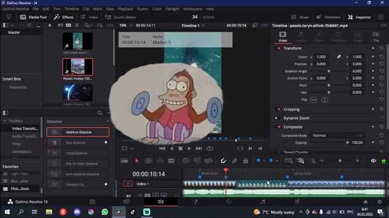Image resolution: width=389 pixels, height=218 pixels.
Task: Toggle the Composite enable switch
Action: [278, 127]
